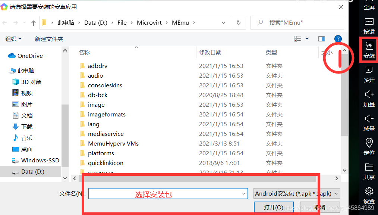Navigate to Microvirt in breadcrumb path
The height and width of the screenshot is (215, 378).
[x=149, y=23]
